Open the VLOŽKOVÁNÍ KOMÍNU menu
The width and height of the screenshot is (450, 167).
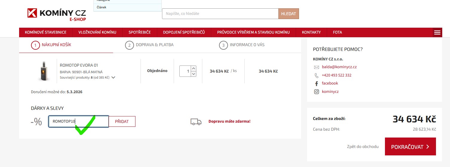(x=97, y=32)
